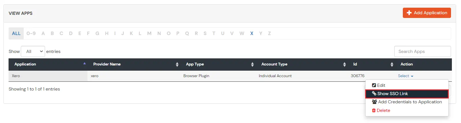Click the Xero application cell
This screenshot has height=123, width=461.
(48, 76)
